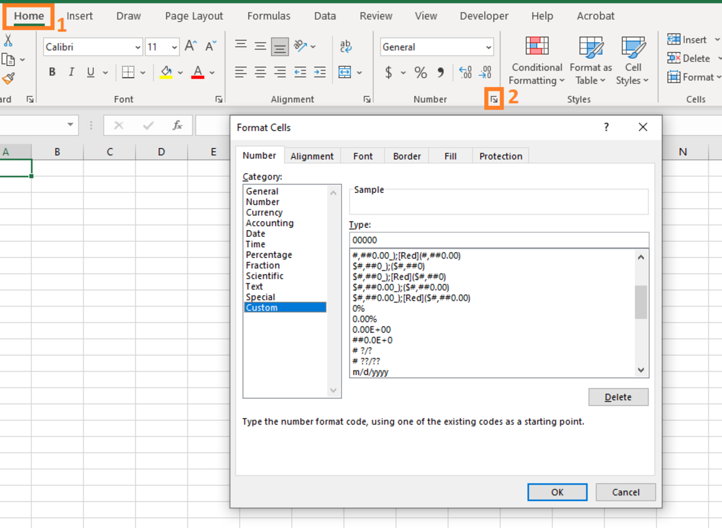
Task: Open the Formulas ribbon tab
Action: 268,16
